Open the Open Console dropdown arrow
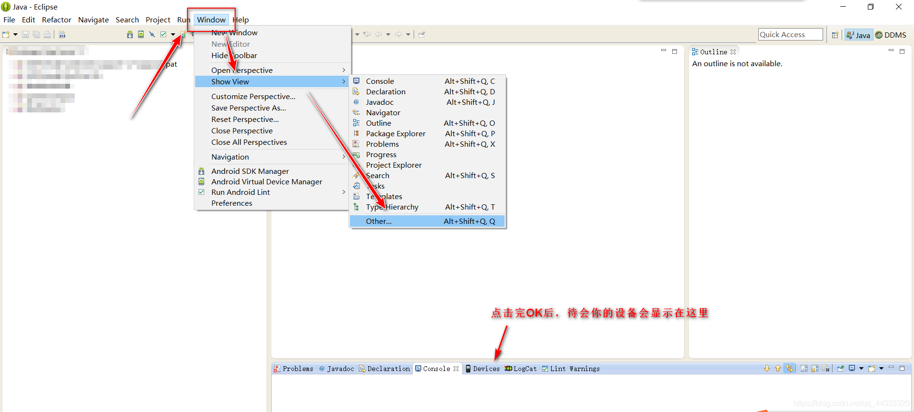914x412 pixels. [881, 368]
